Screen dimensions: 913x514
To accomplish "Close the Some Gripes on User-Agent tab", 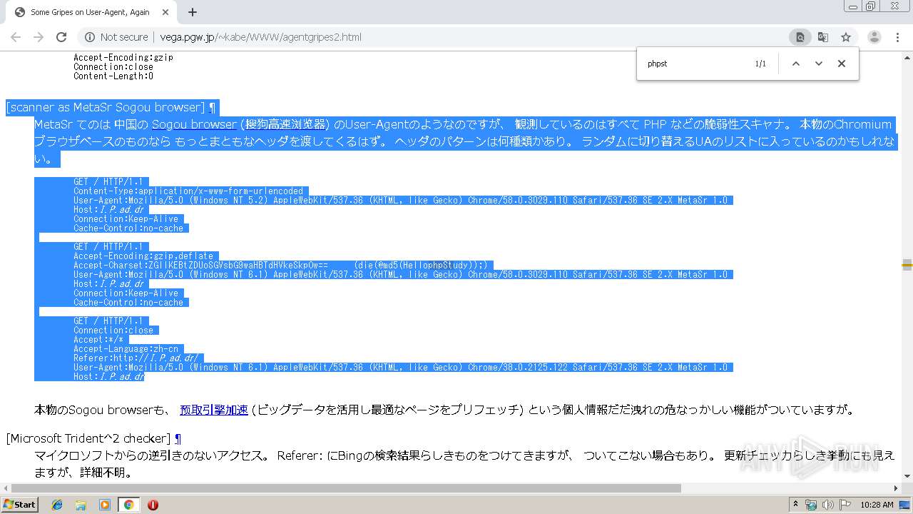I will (166, 12).
